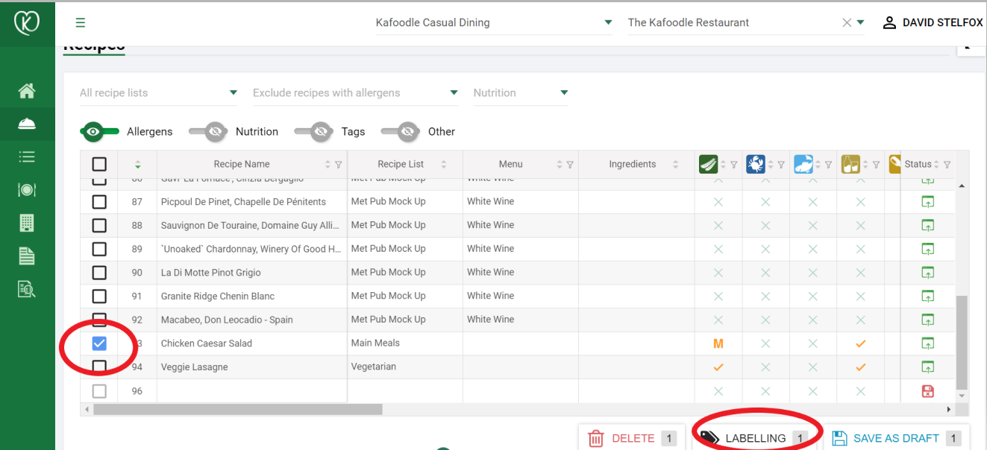This screenshot has width=987, height=450.
Task: Click the fish allergen column icon
Action: tap(803, 164)
